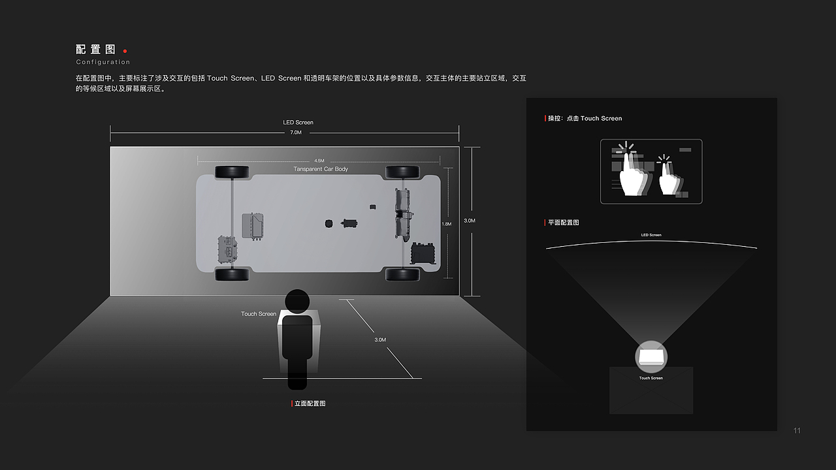836x470 pixels.
Task: Click the circular touch screen device icon
Action: (651, 356)
